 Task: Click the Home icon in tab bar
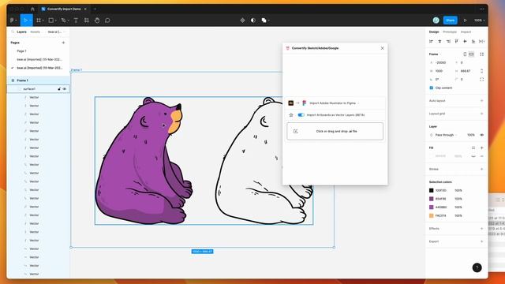[32, 9]
